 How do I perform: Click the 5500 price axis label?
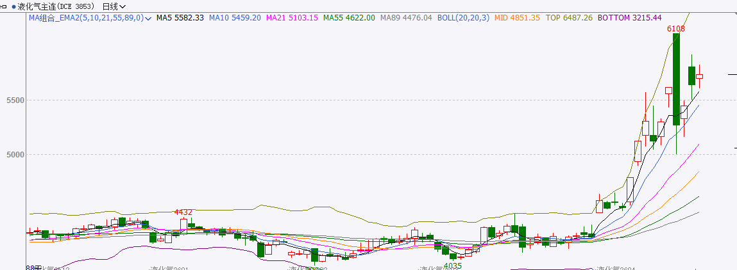(13, 100)
